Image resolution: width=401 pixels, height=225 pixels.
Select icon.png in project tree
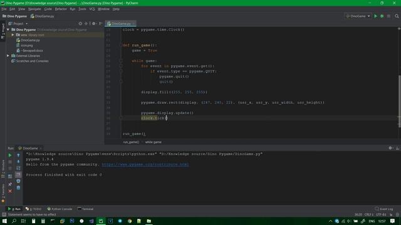[25, 45]
